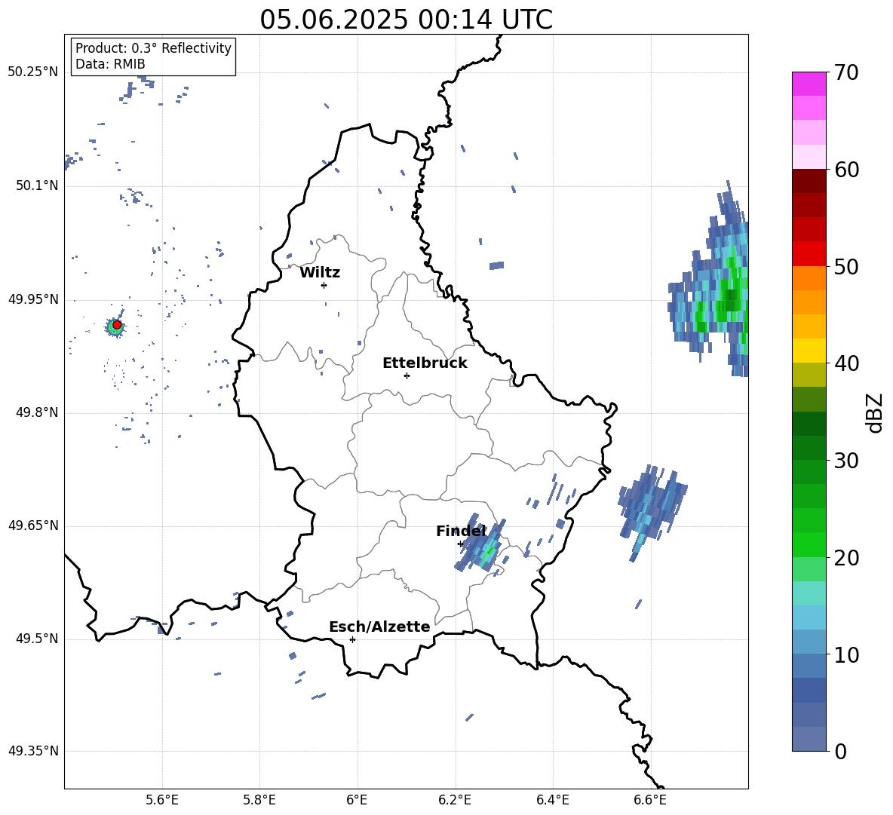Click the red radar site marker dot
Image resolution: width=893 pixels, height=815 pixels.
(x=117, y=324)
